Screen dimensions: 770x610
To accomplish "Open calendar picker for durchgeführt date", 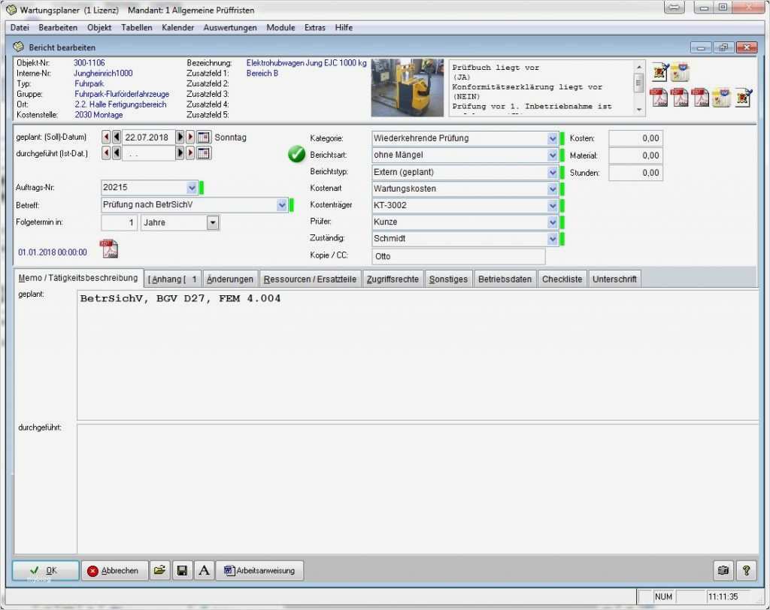I will pyautogui.click(x=204, y=153).
